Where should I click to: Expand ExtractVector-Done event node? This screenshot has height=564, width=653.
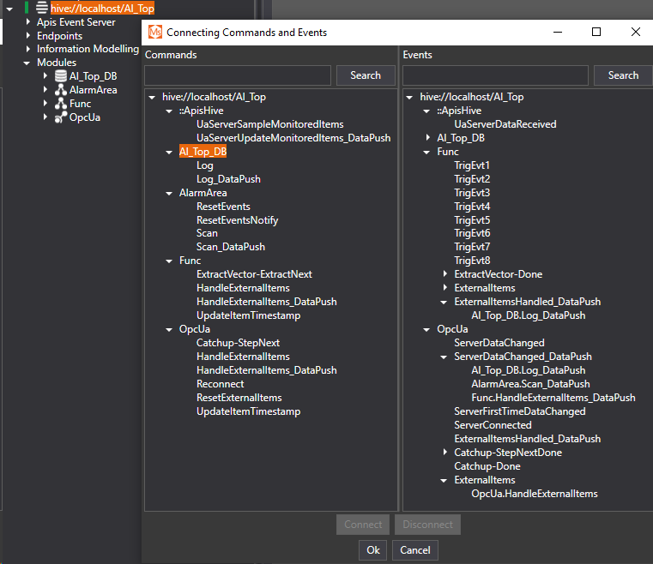coord(445,274)
